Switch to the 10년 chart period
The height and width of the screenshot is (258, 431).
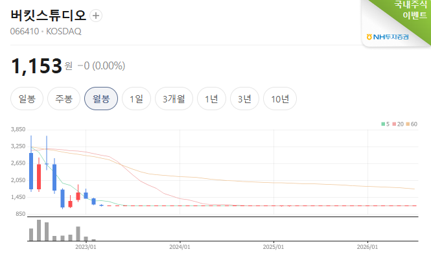coord(280,99)
